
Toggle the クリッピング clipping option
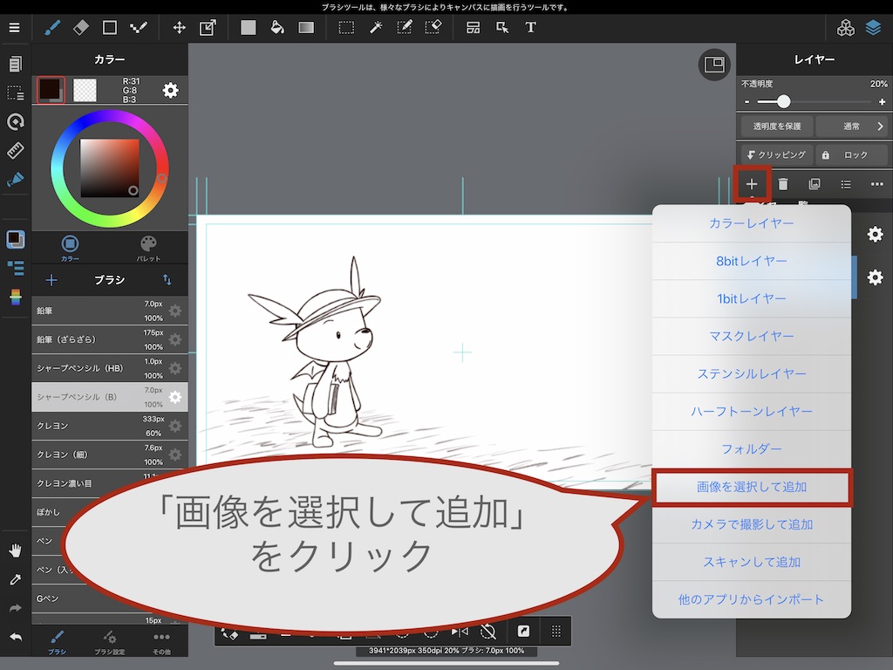[776, 154]
